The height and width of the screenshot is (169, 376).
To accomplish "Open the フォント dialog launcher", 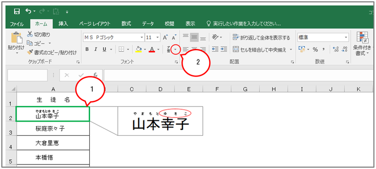I will pos(176,62).
